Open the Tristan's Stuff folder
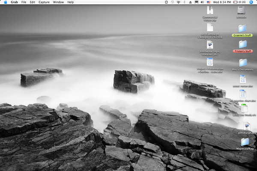257x171 pixels. pos(242,44)
